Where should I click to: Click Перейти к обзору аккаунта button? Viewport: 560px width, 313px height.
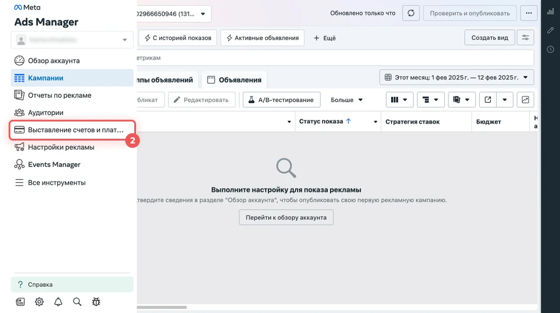coord(286,218)
